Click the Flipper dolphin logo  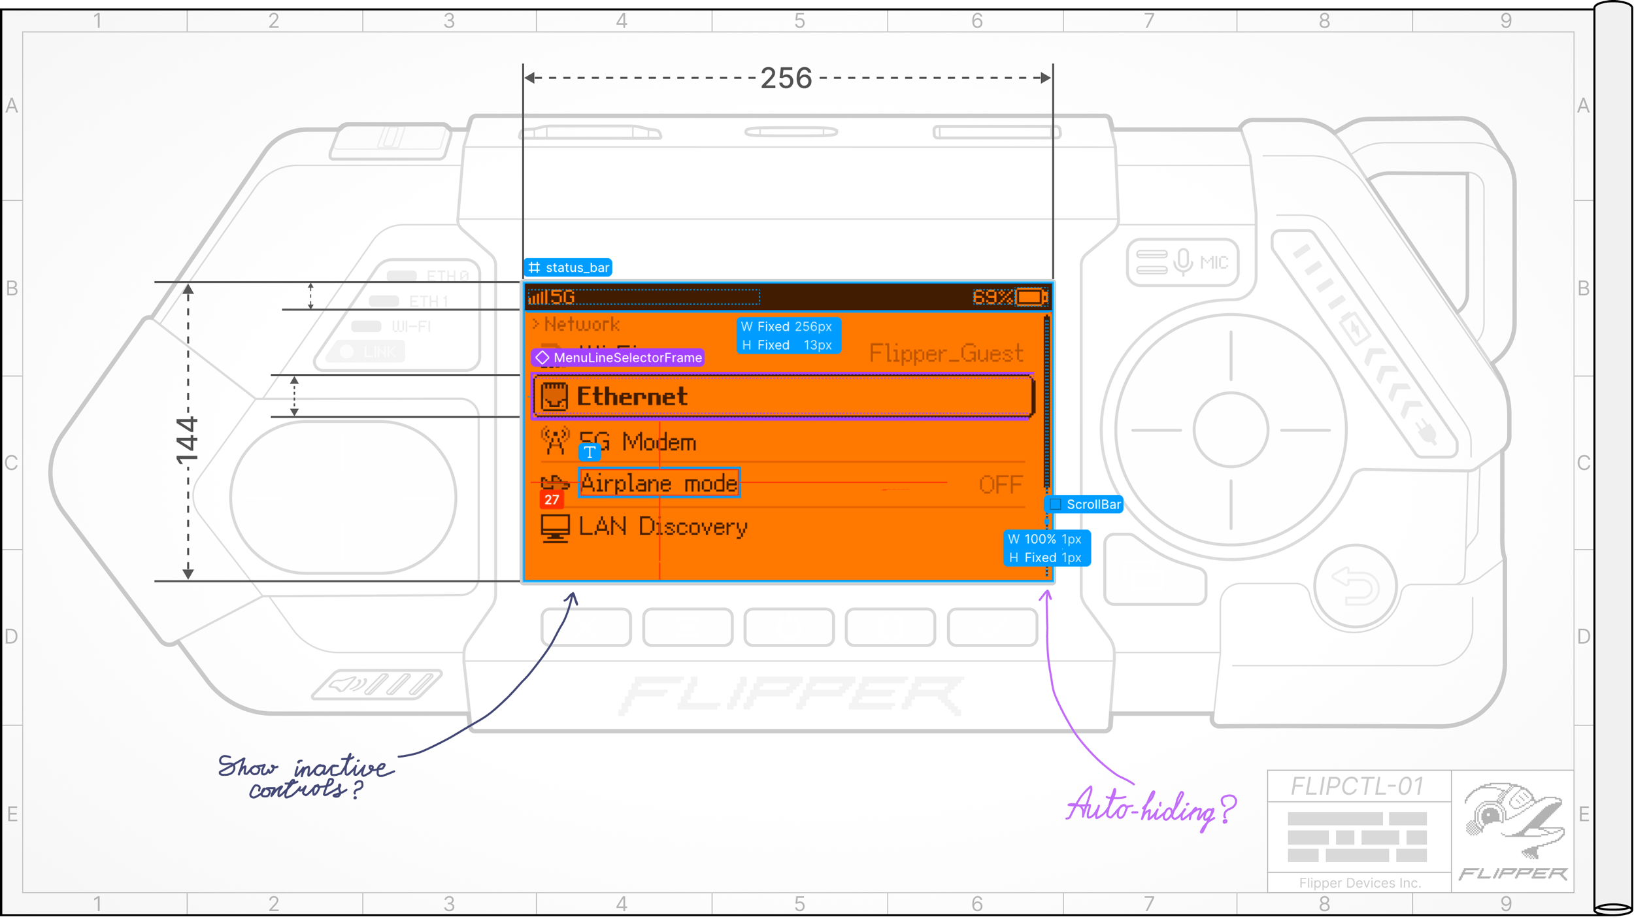click(x=1514, y=821)
